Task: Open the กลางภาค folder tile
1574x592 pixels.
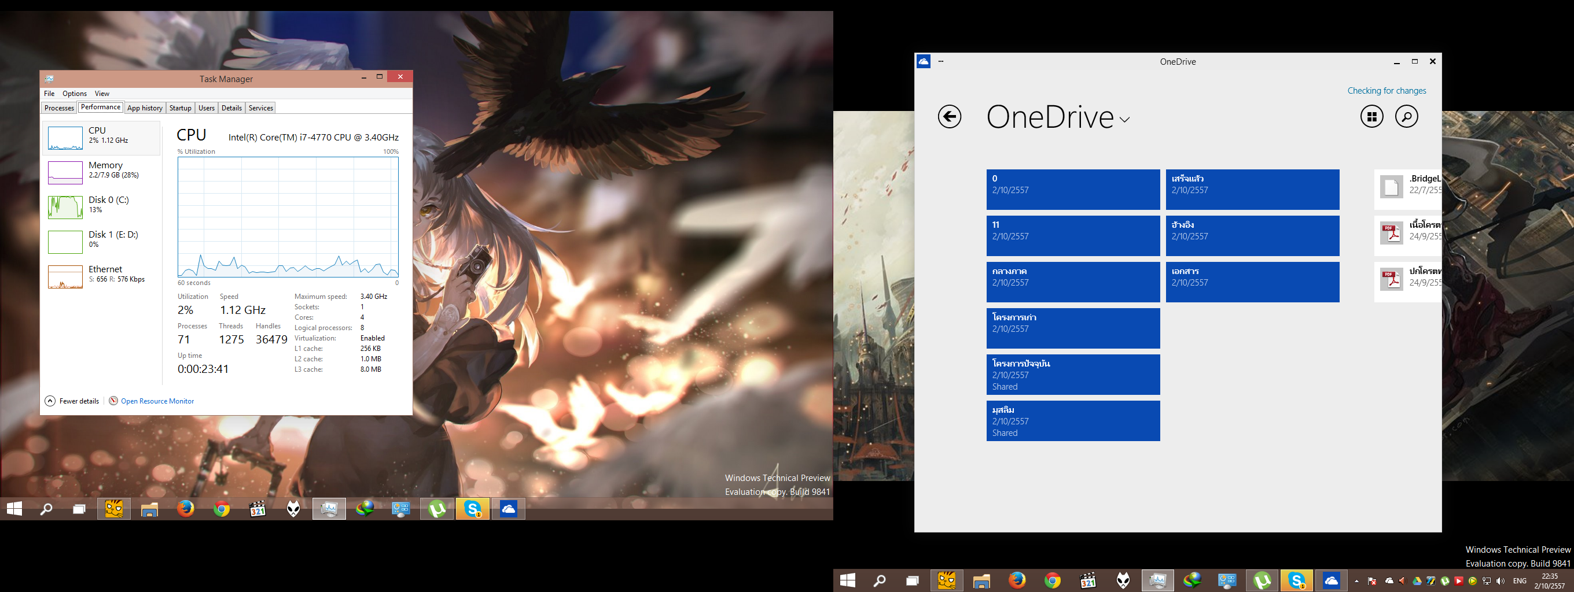Action: (x=1073, y=283)
